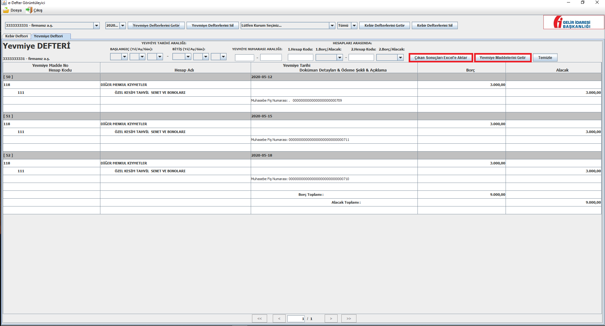605x326 pixels.
Task: Switch to the Kebir Defteri tab
Action: [17, 36]
